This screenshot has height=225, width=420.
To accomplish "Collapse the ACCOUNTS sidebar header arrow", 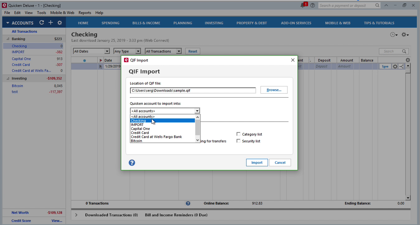I will pyautogui.click(x=8, y=23).
